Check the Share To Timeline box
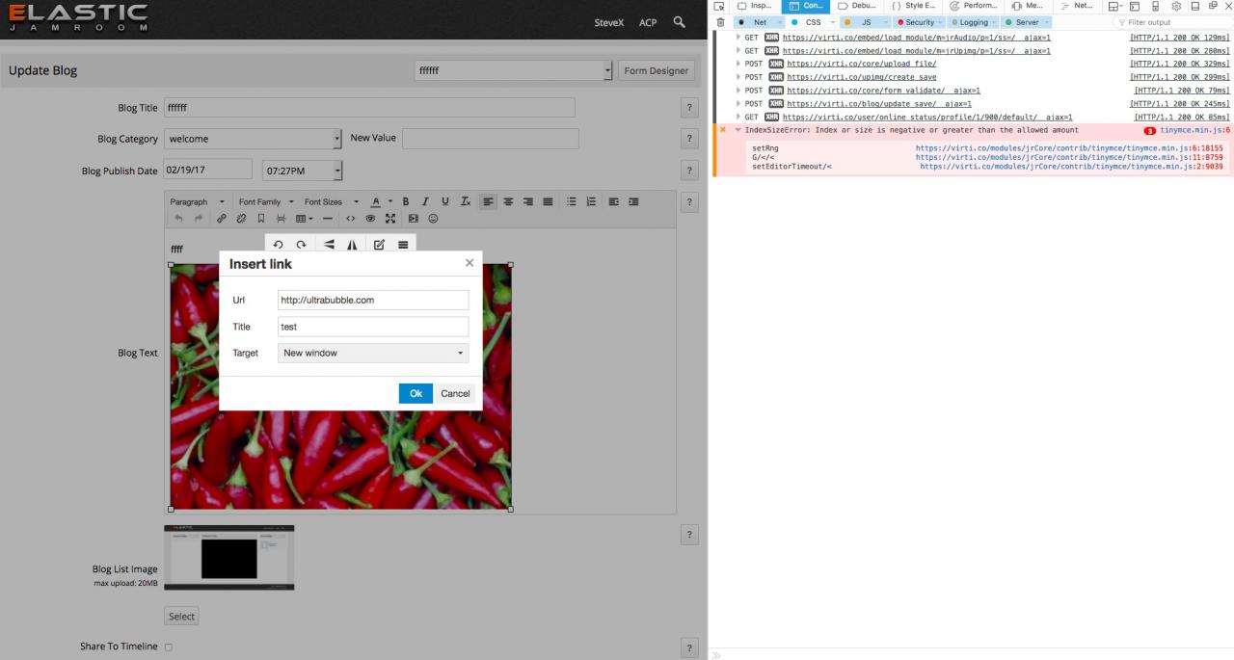Image resolution: width=1234 pixels, height=660 pixels. pyautogui.click(x=169, y=647)
